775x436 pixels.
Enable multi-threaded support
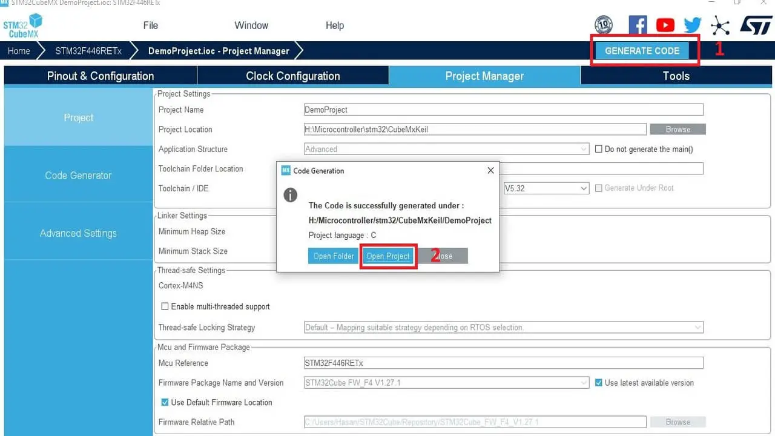point(165,306)
